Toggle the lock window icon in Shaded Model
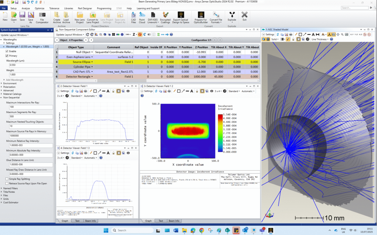 (x=293, y=39)
